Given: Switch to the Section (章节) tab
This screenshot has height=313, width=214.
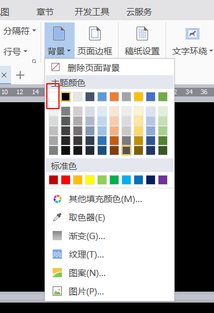Looking at the screenshot, I should coord(45,12).
